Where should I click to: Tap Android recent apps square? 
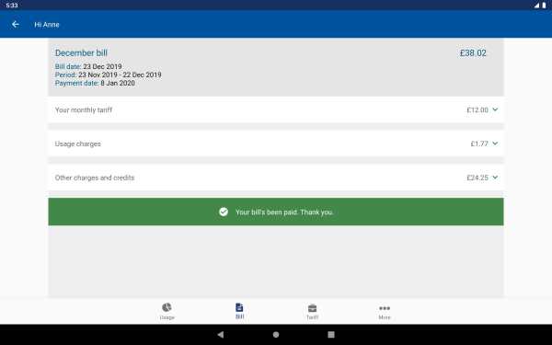tap(331, 335)
